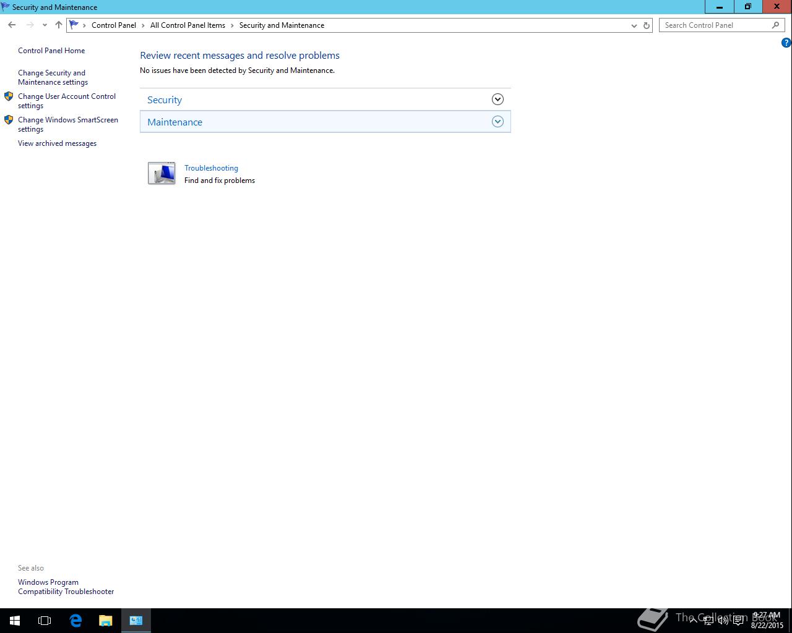Open Task View on the taskbar
This screenshot has height=633, width=792.
[x=45, y=621]
